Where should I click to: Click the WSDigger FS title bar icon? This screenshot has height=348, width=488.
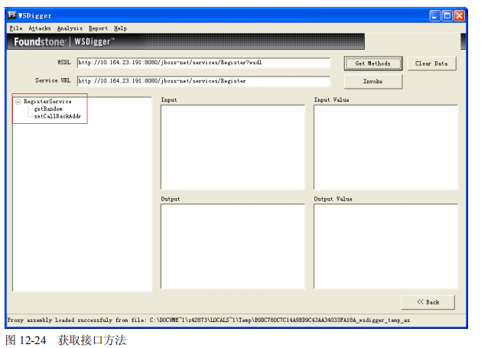(x=11, y=15)
